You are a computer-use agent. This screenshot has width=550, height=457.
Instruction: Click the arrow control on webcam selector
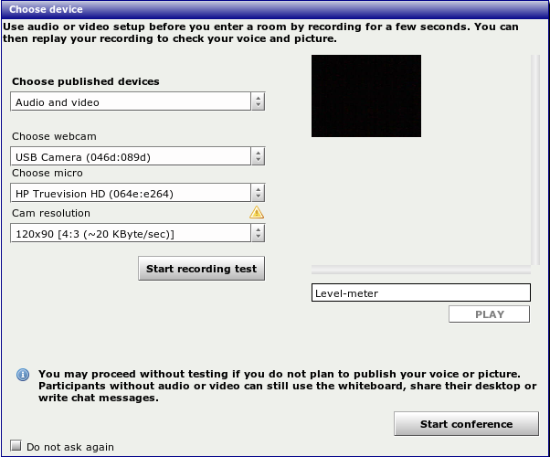(258, 157)
